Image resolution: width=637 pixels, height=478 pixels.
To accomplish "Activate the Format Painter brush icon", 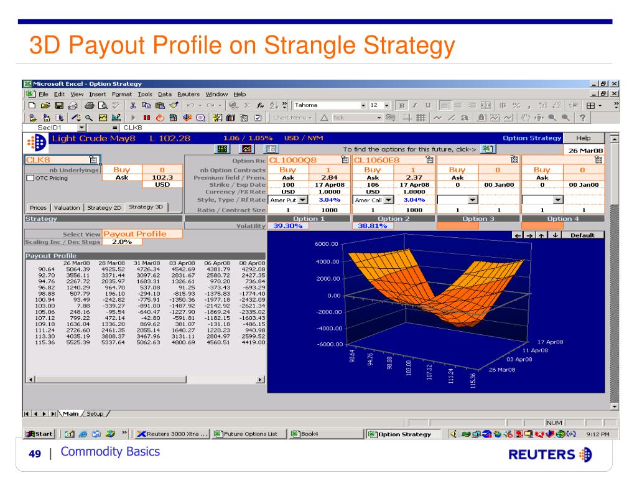I will (174, 106).
